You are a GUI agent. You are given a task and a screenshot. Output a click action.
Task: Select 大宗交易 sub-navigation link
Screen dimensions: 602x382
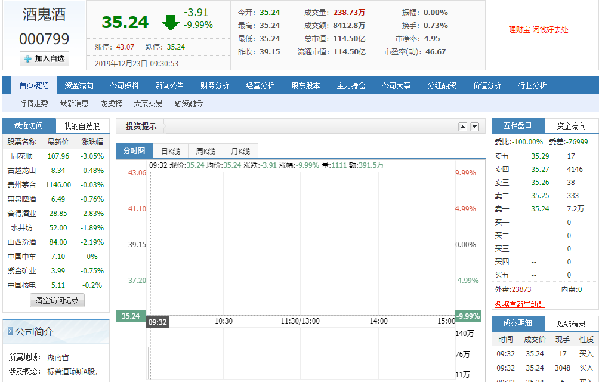coord(148,104)
